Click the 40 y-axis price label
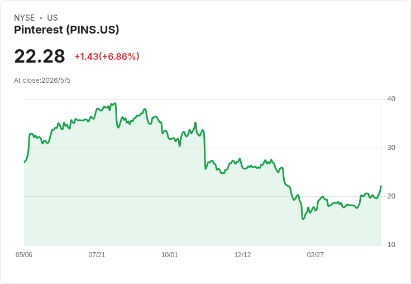 point(391,99)
